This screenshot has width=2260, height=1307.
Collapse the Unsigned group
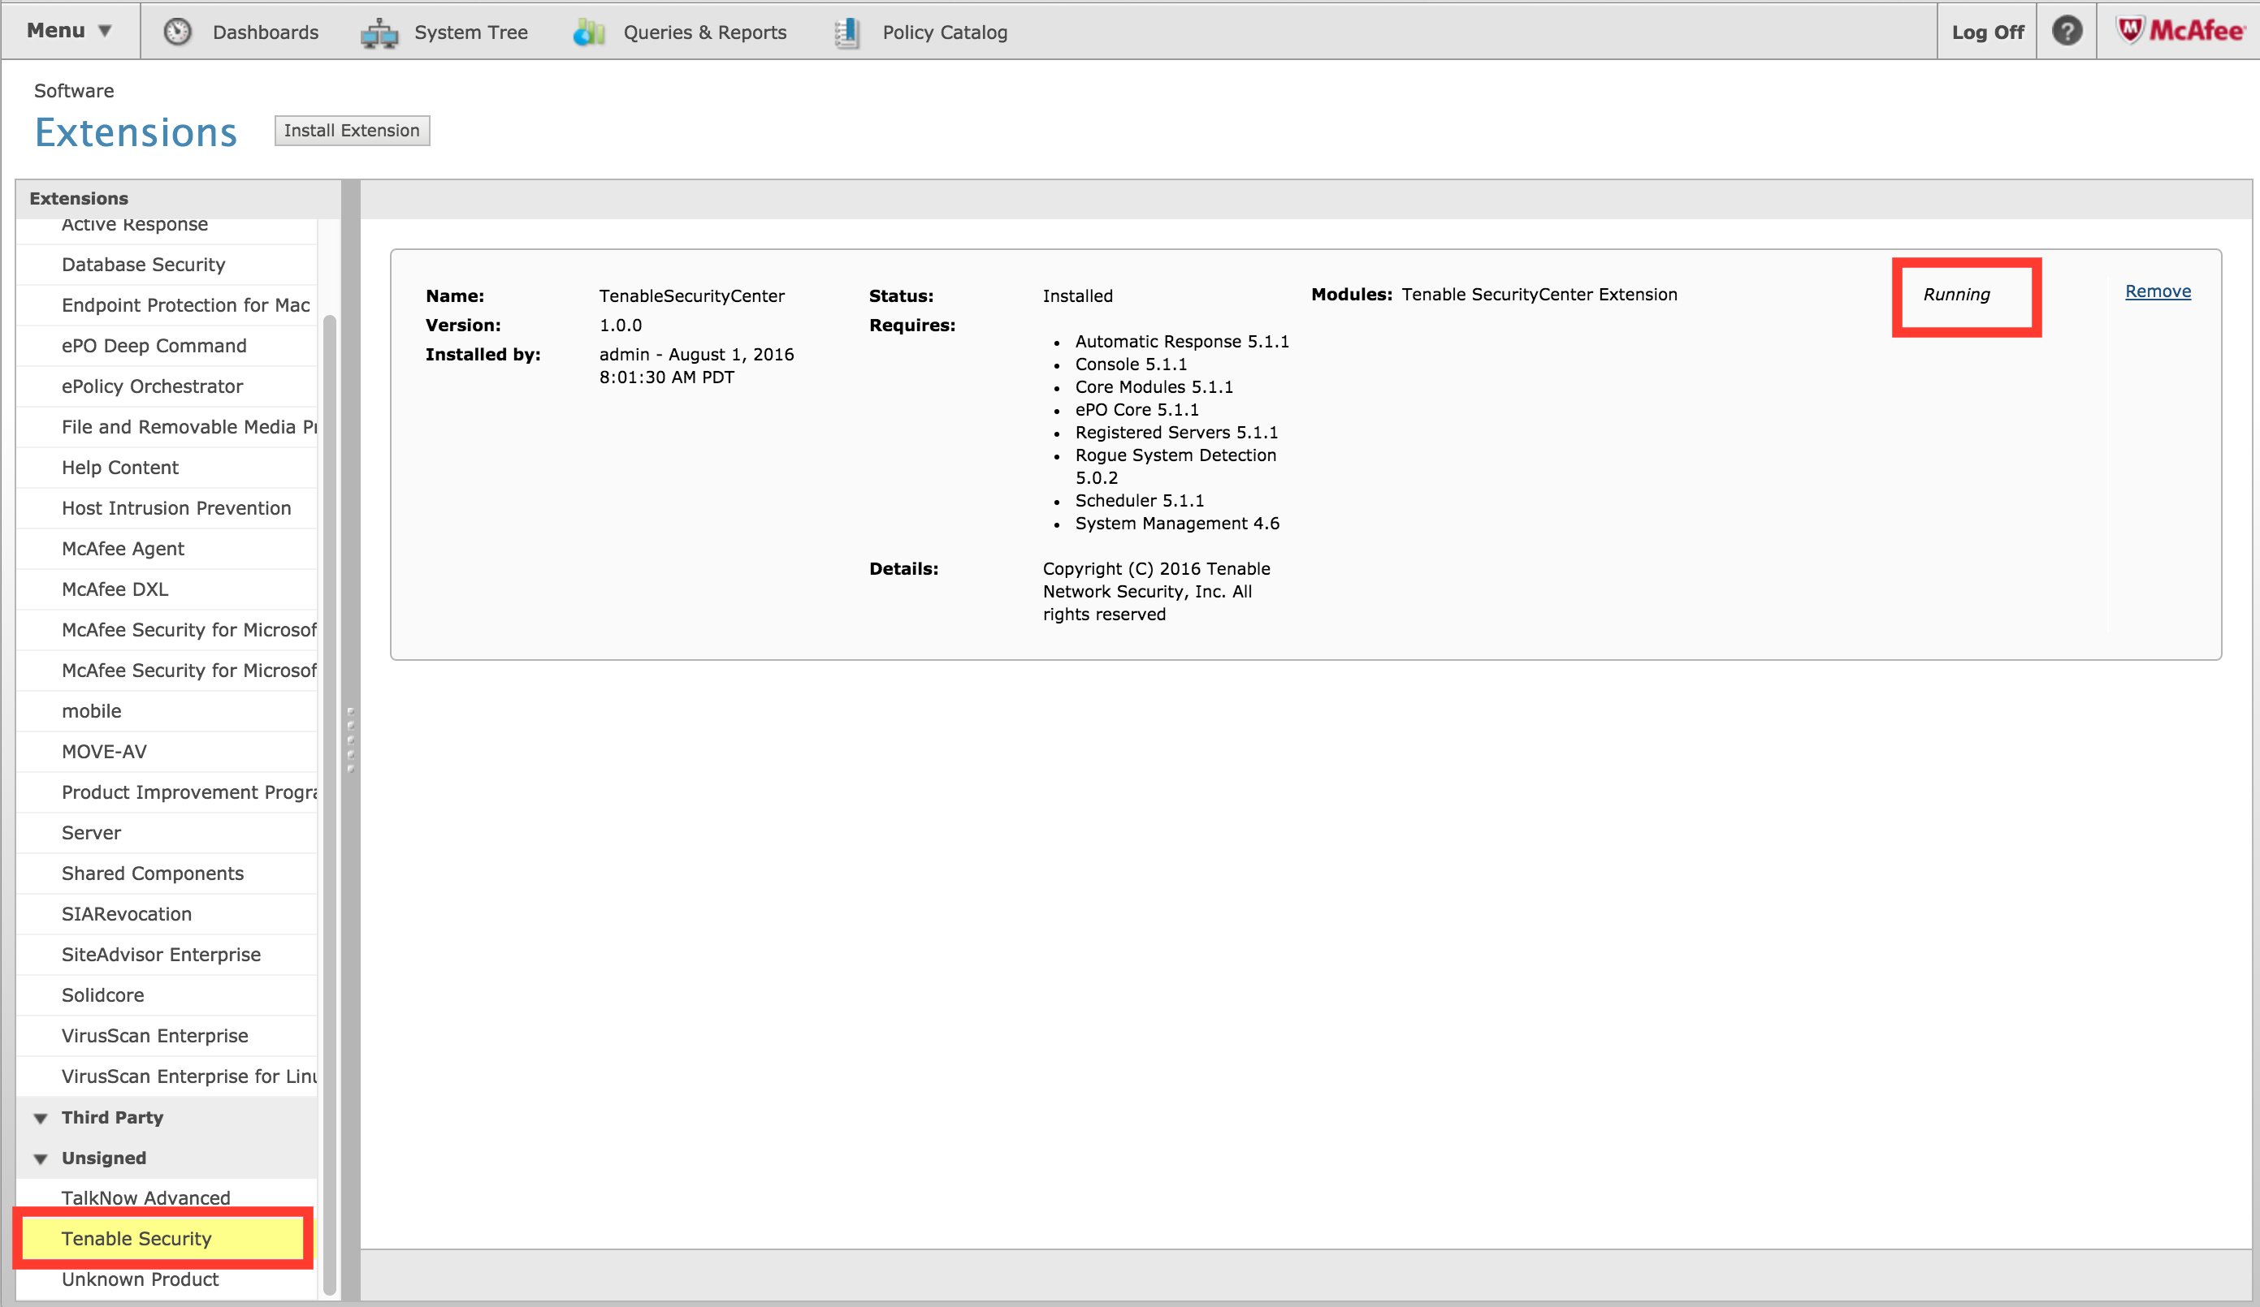pos(41,1158)
